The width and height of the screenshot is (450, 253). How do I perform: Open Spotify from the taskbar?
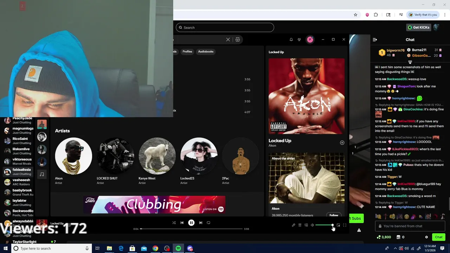pos(178,248)
